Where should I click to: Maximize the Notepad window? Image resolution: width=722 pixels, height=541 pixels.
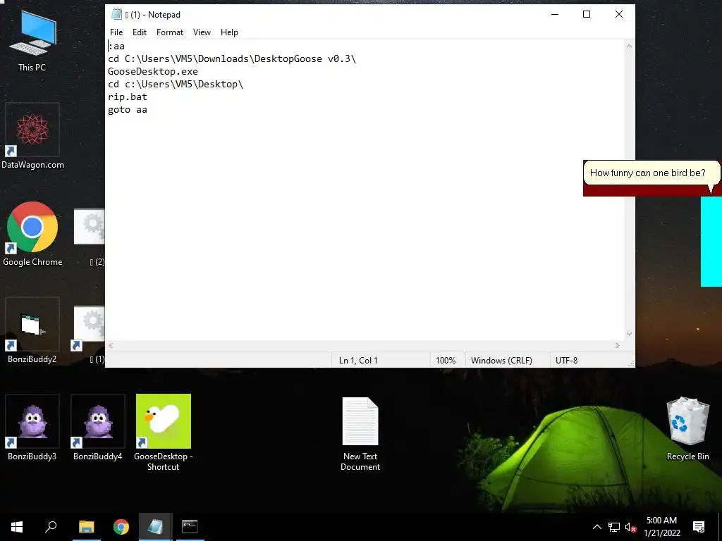(x=587, y=14)
